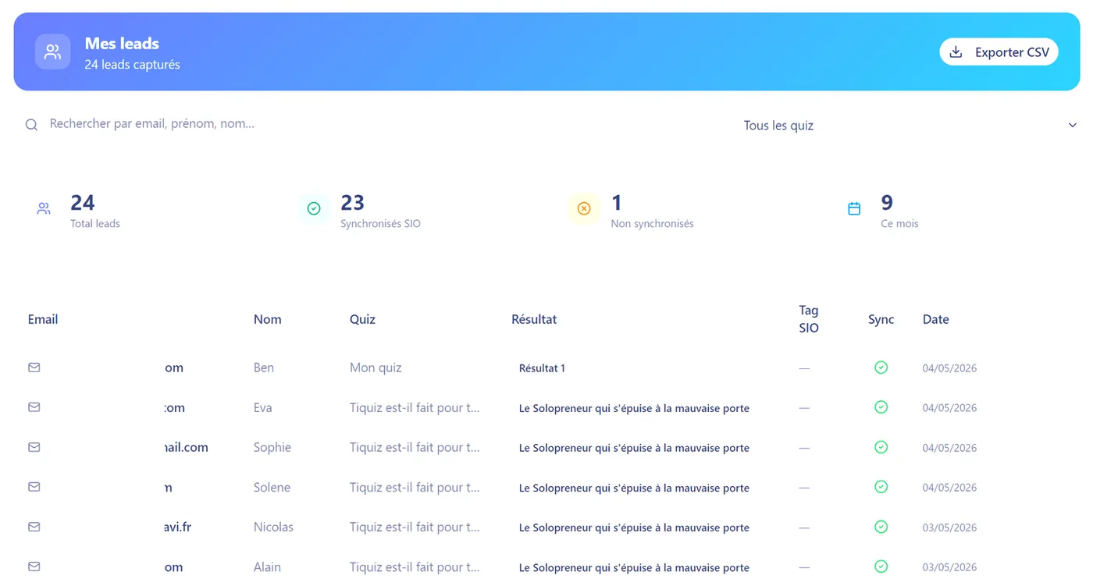
Task: Click the sync check icon in Sophie's row
Action: pyautogui.click(x=881, y=447)
